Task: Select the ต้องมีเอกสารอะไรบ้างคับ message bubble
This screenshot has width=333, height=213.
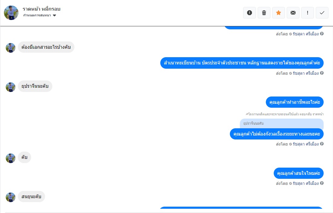Action: click(x=46, y=47)
